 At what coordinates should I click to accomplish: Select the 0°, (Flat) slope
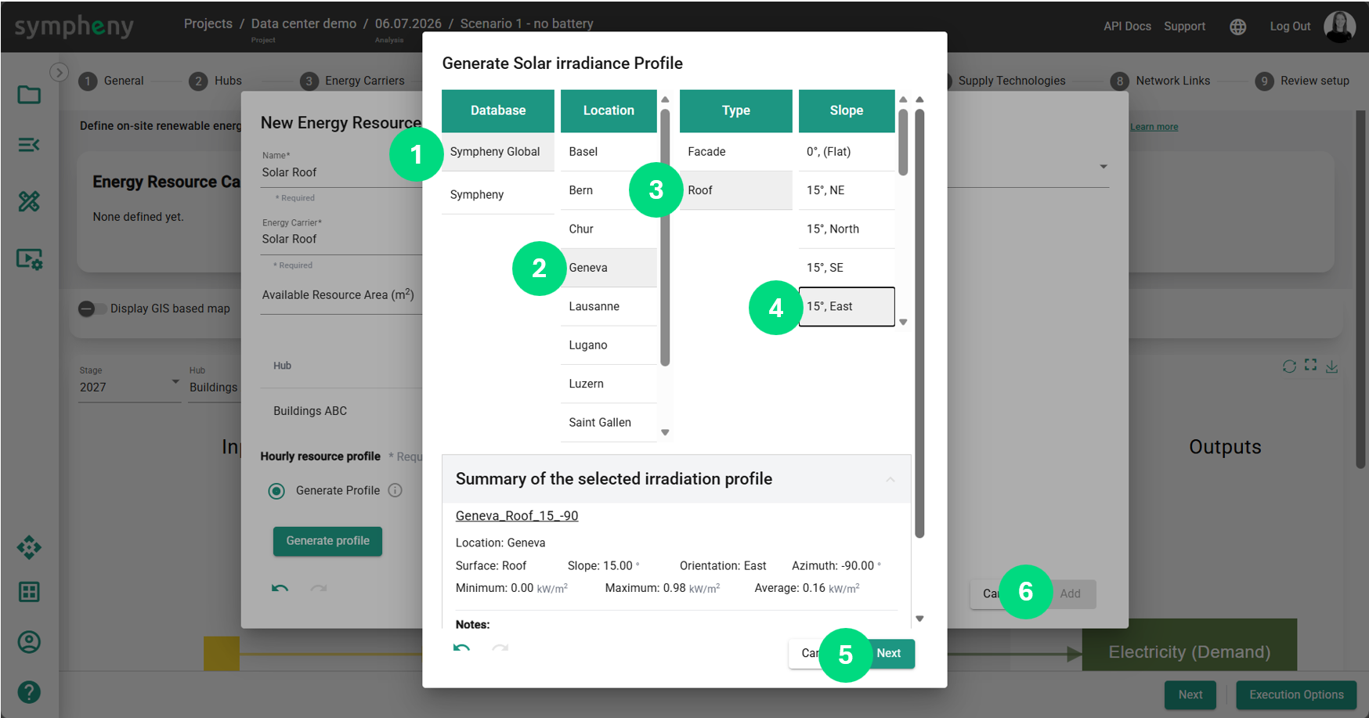click(x=847, y=152)
